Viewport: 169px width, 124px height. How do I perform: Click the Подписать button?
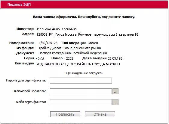[65, 114]
